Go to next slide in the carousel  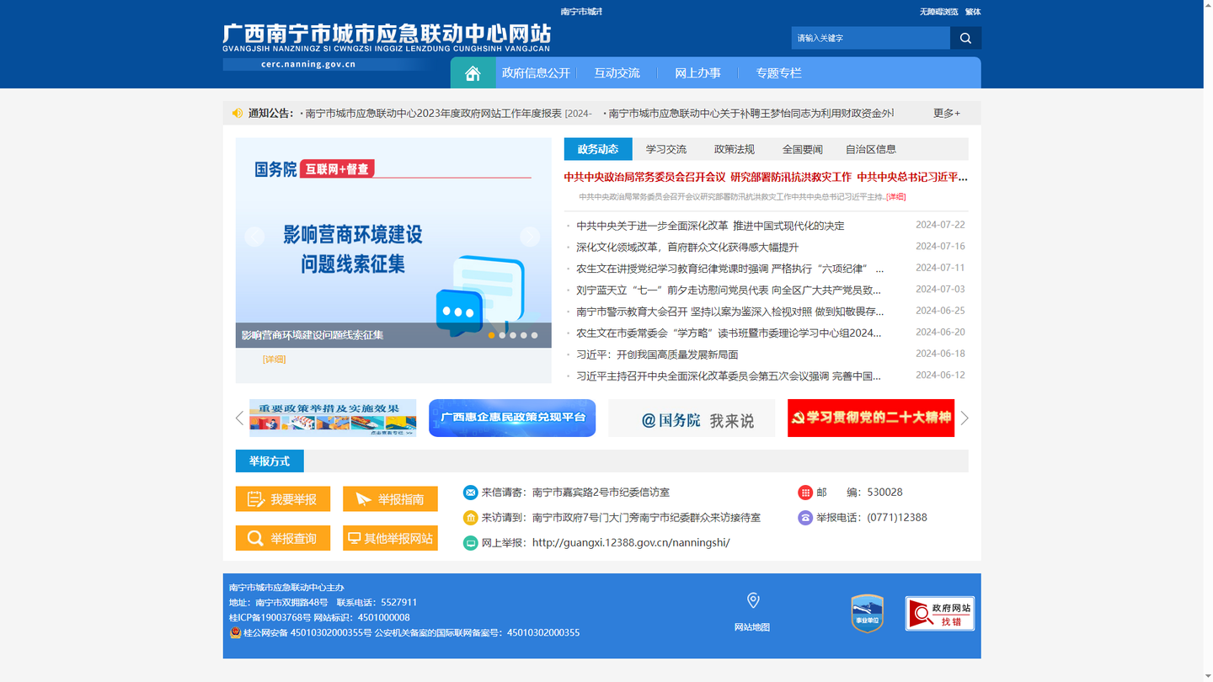(x=529, y=237)
